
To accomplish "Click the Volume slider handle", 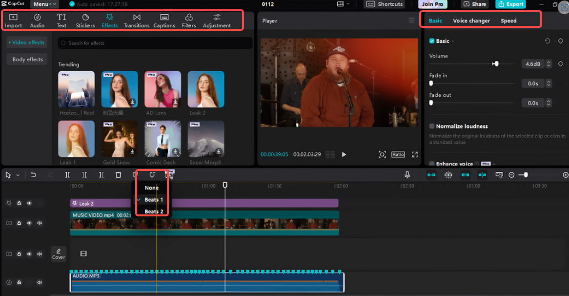I will 496,64.
